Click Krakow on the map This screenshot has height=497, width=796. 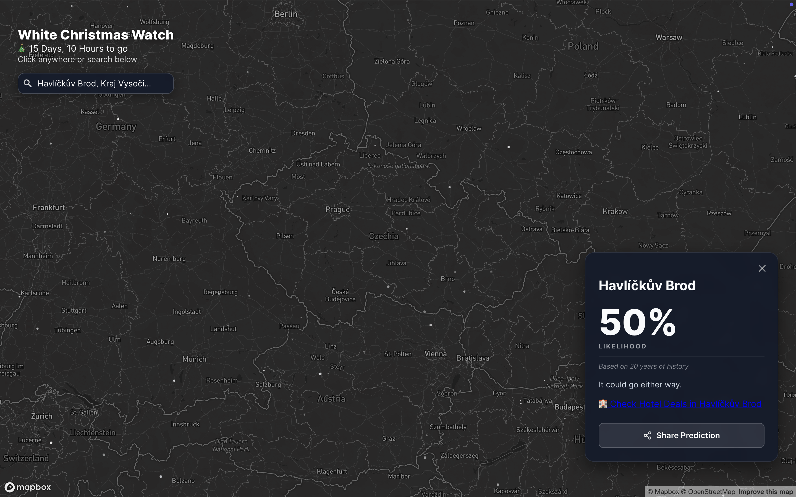click(615, 212)
